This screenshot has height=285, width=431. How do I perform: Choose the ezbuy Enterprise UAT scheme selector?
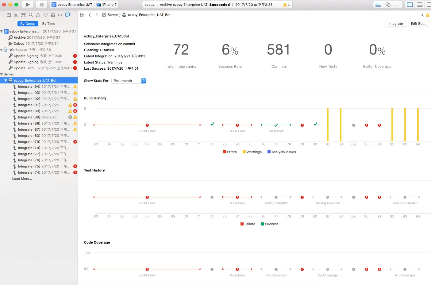(72, 5)
